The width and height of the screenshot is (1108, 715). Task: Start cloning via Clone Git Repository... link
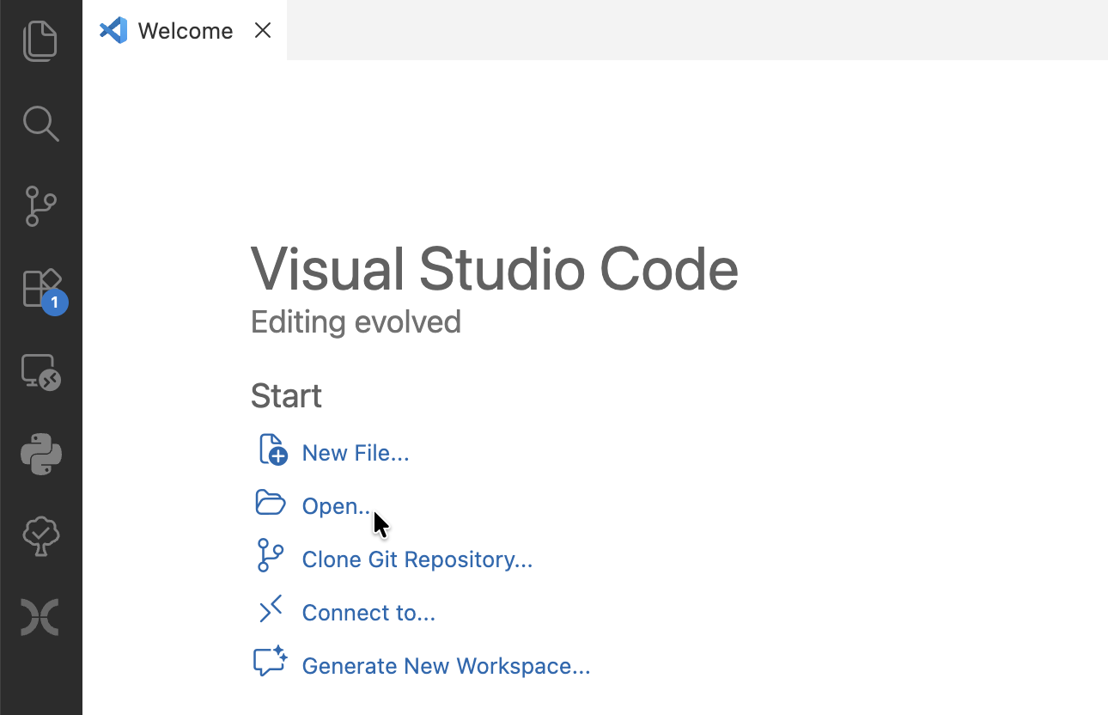(x=417, y=559)
